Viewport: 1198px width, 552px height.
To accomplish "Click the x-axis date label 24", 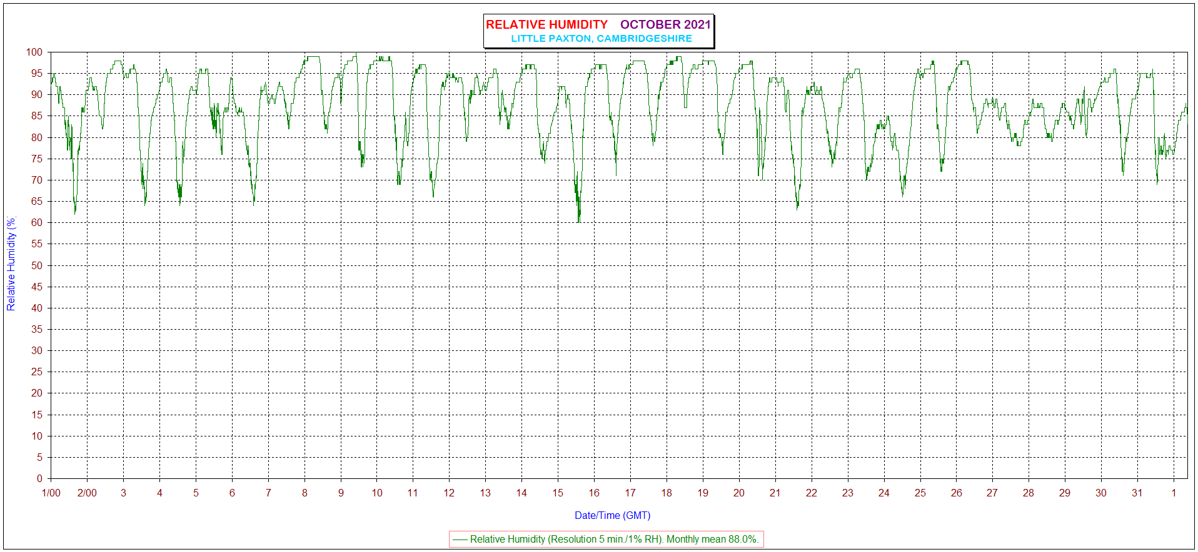I will point(883,493).
